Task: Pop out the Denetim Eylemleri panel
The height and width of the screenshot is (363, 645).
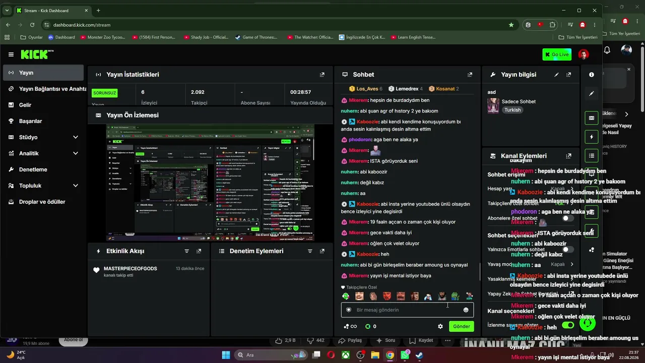Action: pyautogui.click(x=321, y=251)
